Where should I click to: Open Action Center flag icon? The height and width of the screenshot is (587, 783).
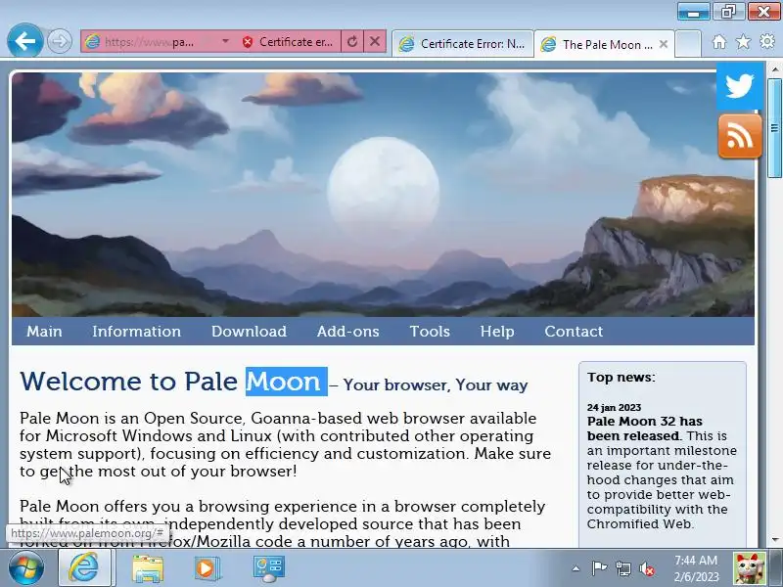tap(599, 568)
